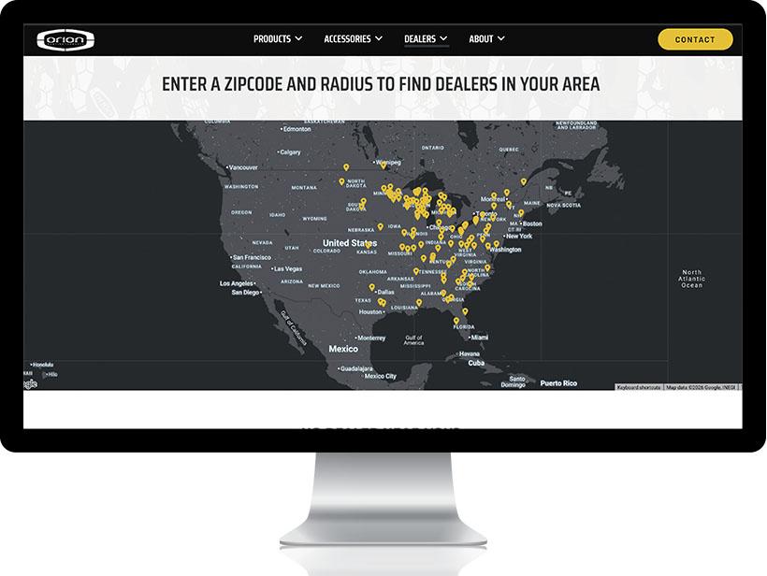Image resolution: width=767 pixels, height=576 pixels.
Task: Select the Monterrey city label
Action: [371, 338]
